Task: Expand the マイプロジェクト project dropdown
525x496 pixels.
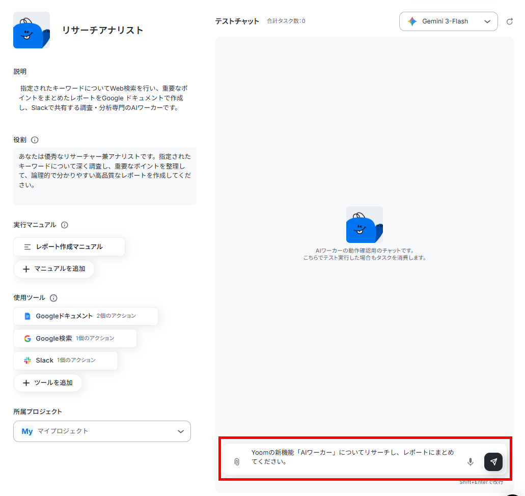Action: click(102, 431)
